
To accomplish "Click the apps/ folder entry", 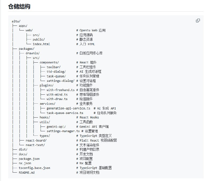I will coord(23,26).
